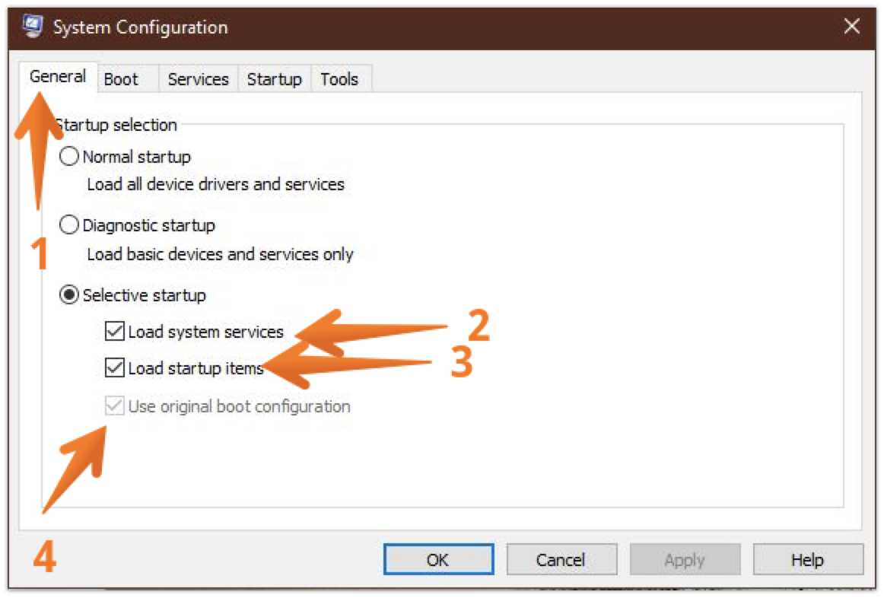Open Help for System Configuration
884x598 pixels.
click(807, 560)
